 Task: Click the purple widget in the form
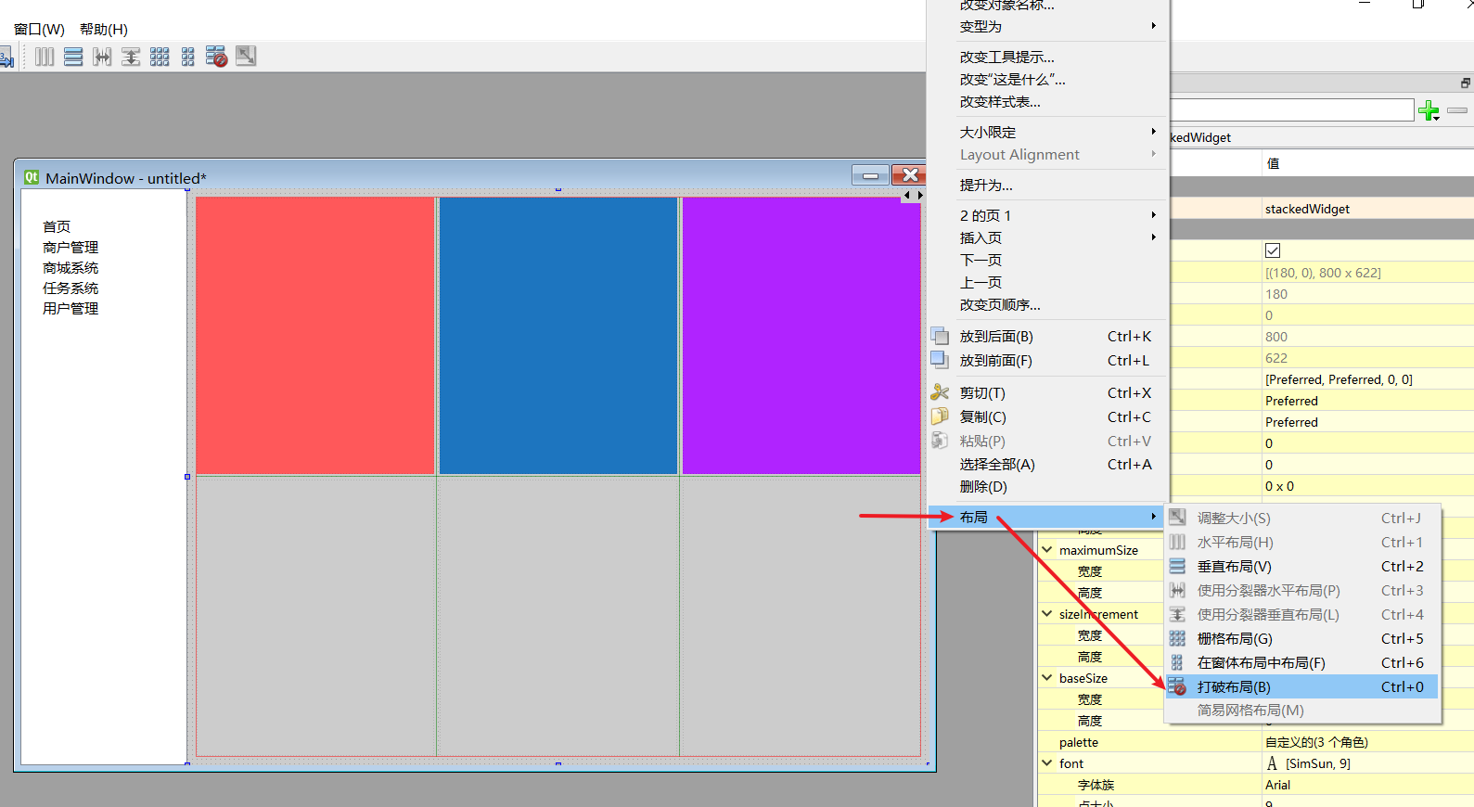click(801, 336)
